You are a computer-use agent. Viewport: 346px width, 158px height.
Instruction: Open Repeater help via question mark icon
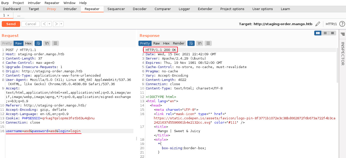pos(342,24)
